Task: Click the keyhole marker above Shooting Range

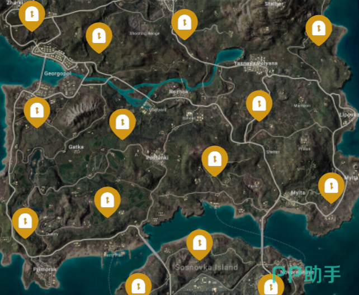Action: coord(184,23)
